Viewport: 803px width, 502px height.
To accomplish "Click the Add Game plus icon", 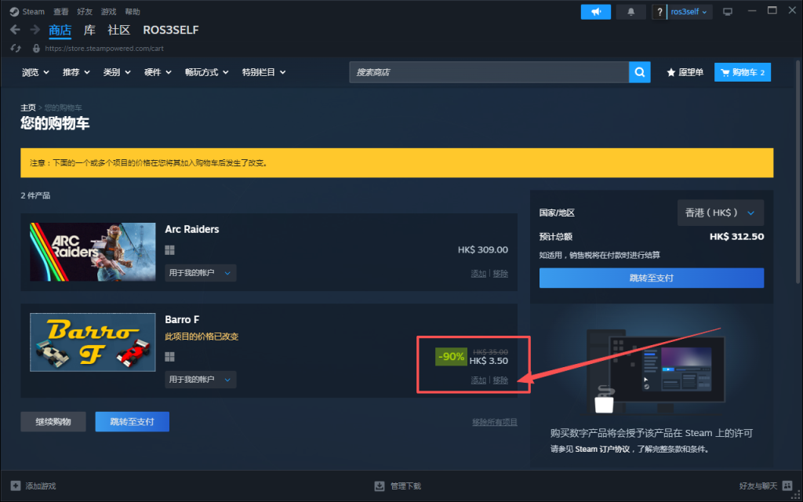I will click(16, 486).
